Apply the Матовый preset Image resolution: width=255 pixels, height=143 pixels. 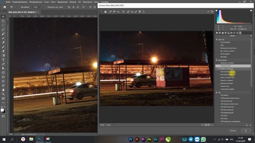(224, 57)
